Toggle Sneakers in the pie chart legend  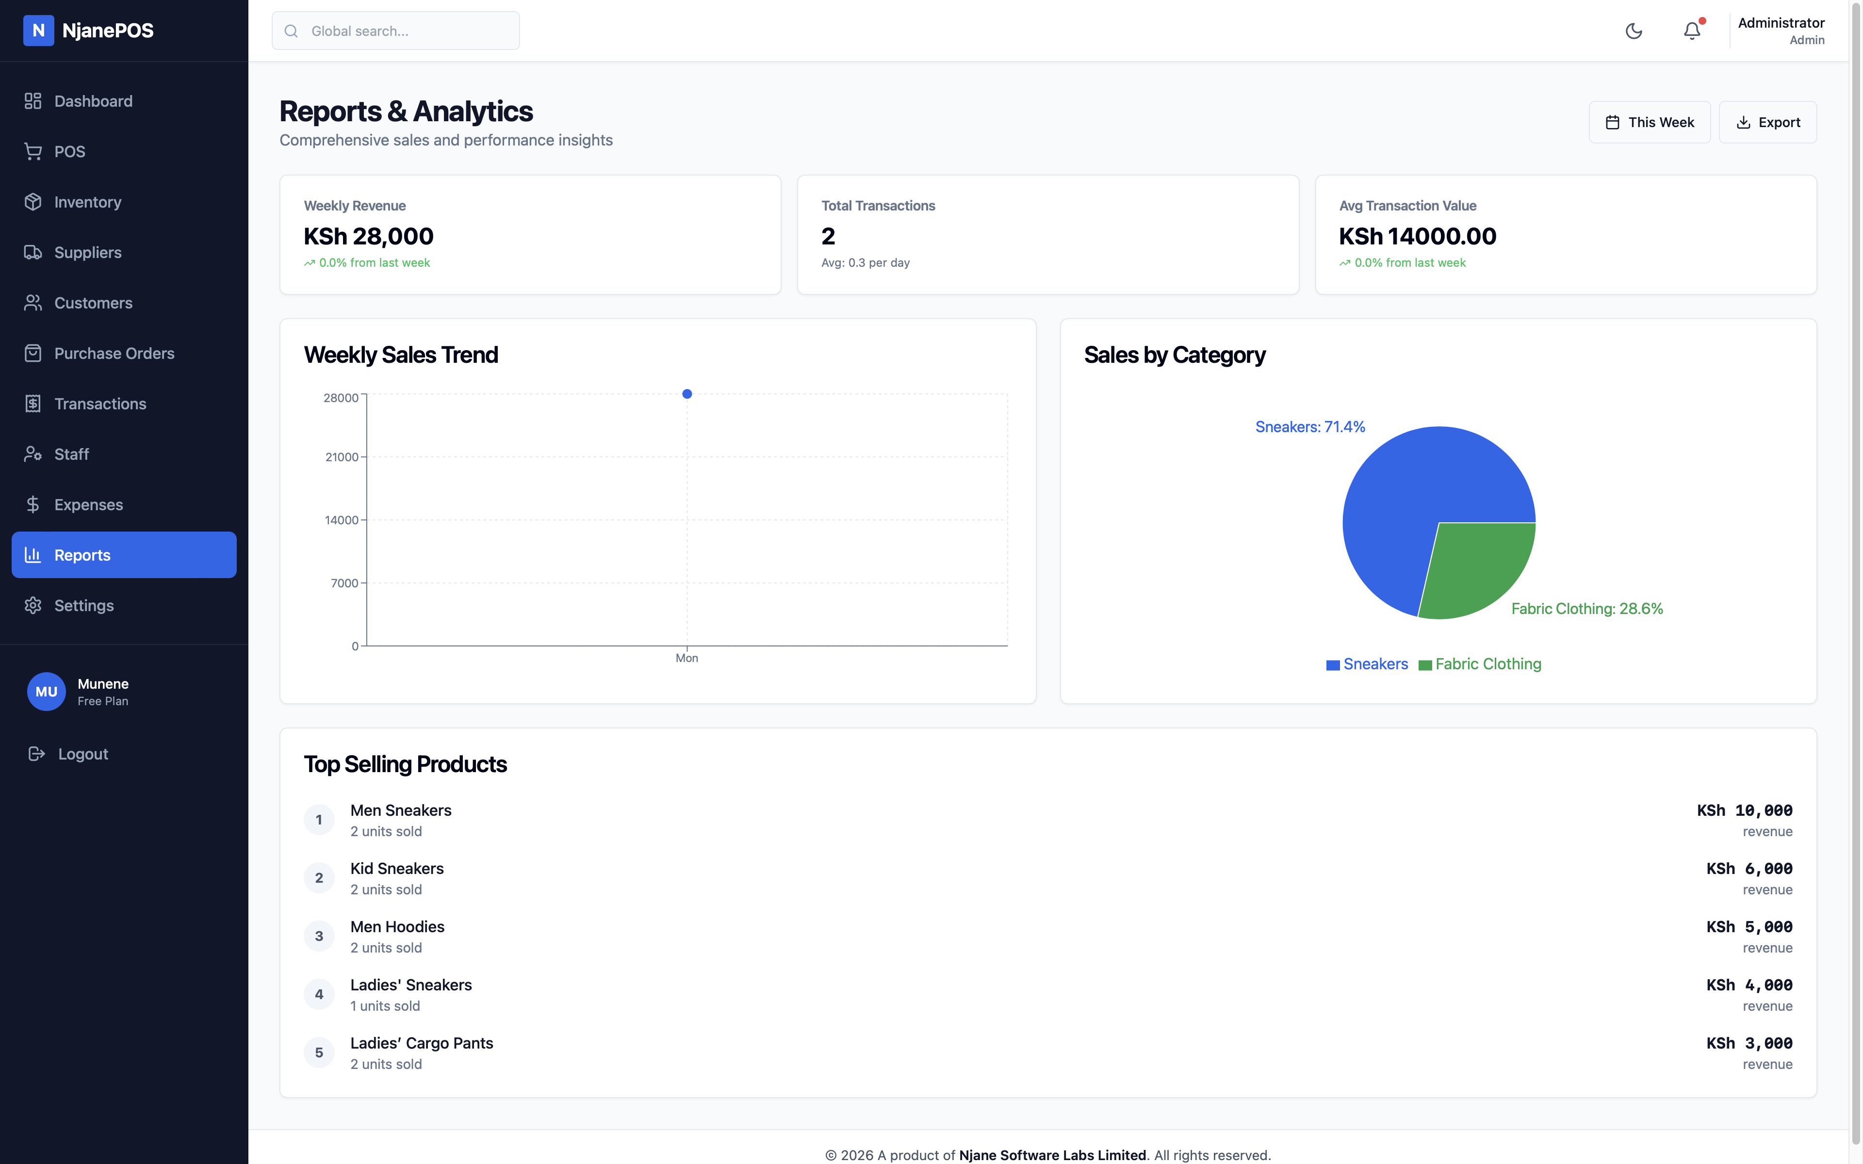[1367, 663]
